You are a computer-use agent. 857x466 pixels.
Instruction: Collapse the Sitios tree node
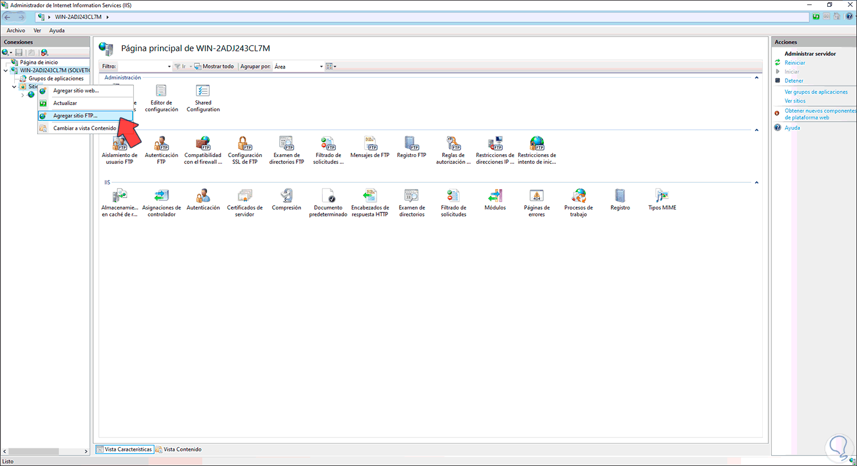14,87
